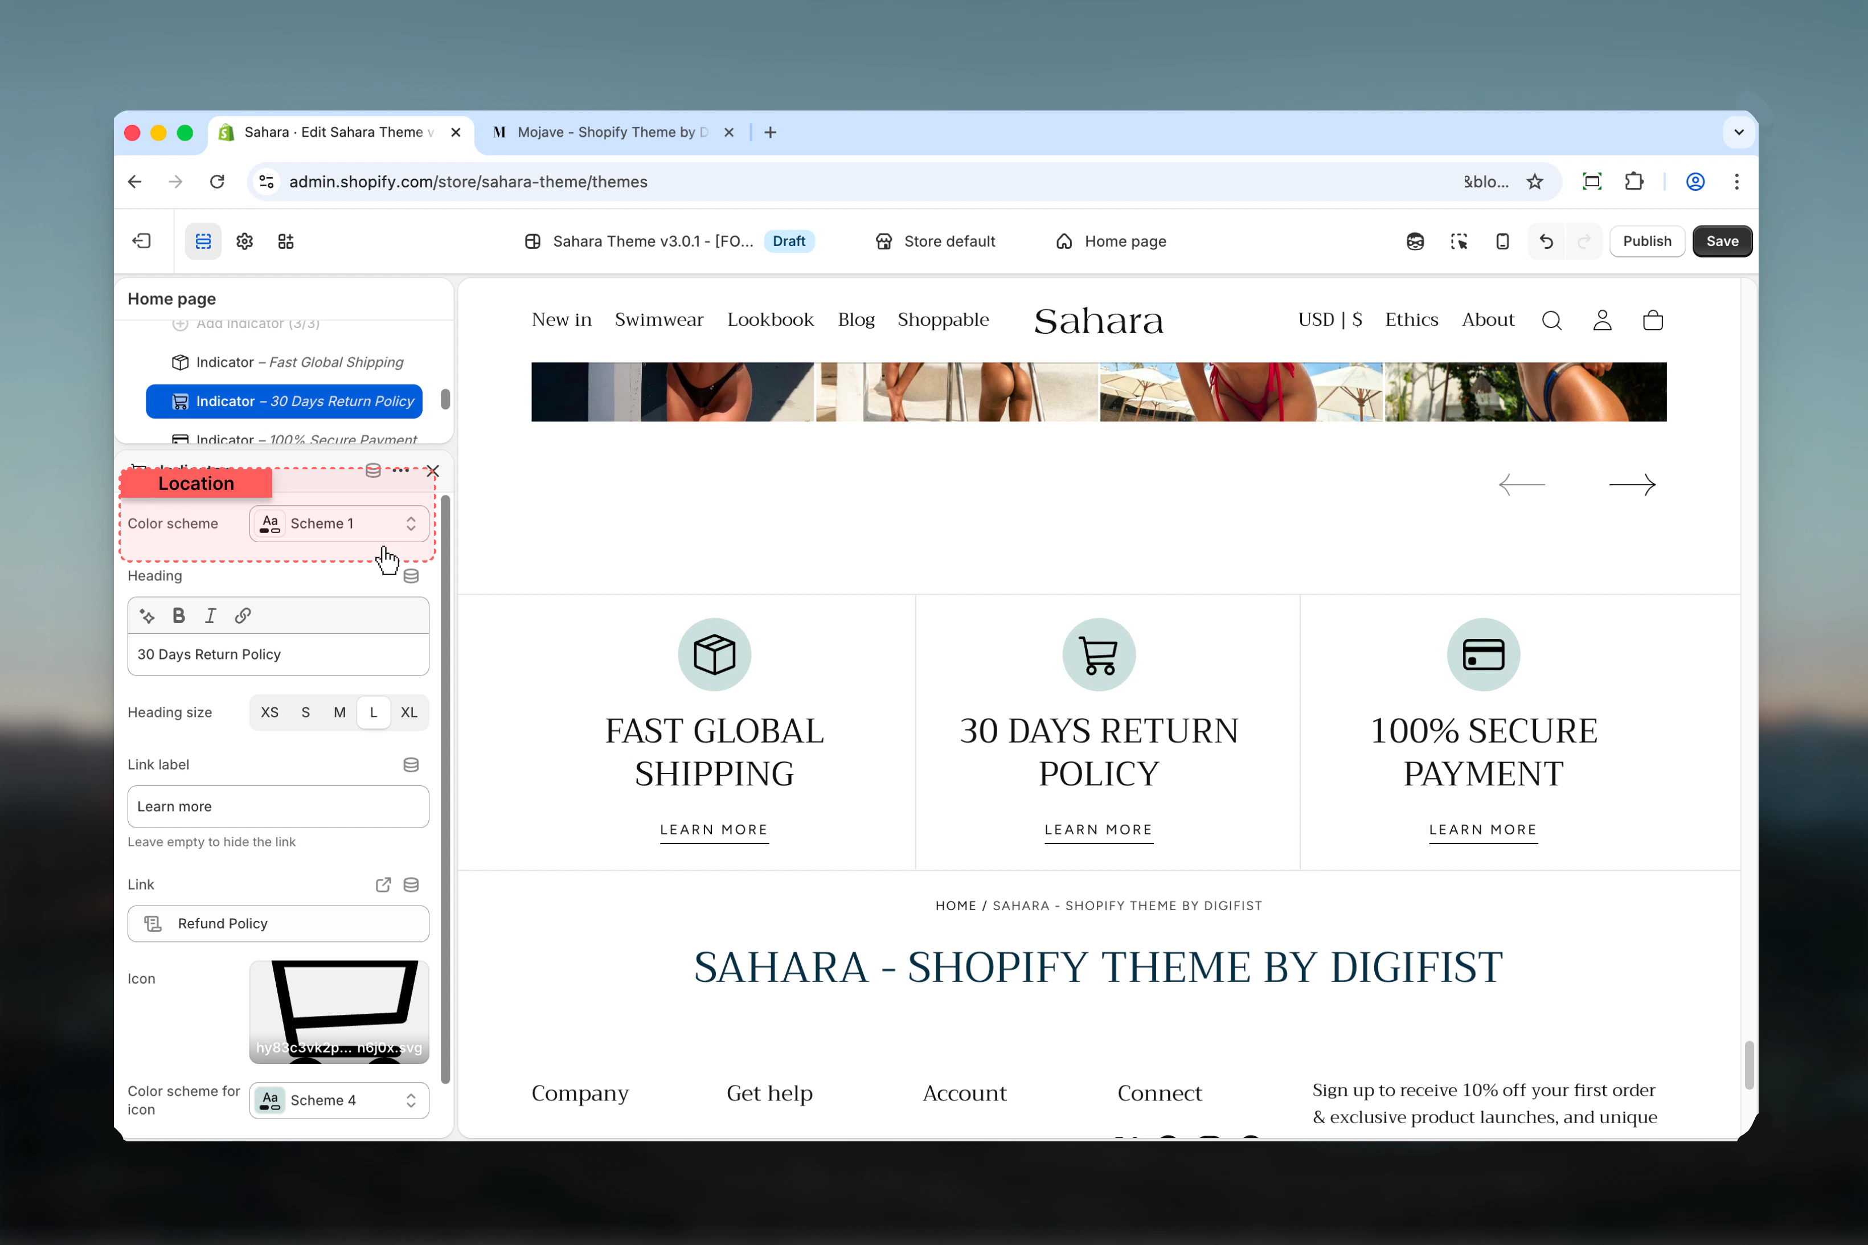Set Heading size to S
The image size is (1868, 1245).
[x=306, y=712]
